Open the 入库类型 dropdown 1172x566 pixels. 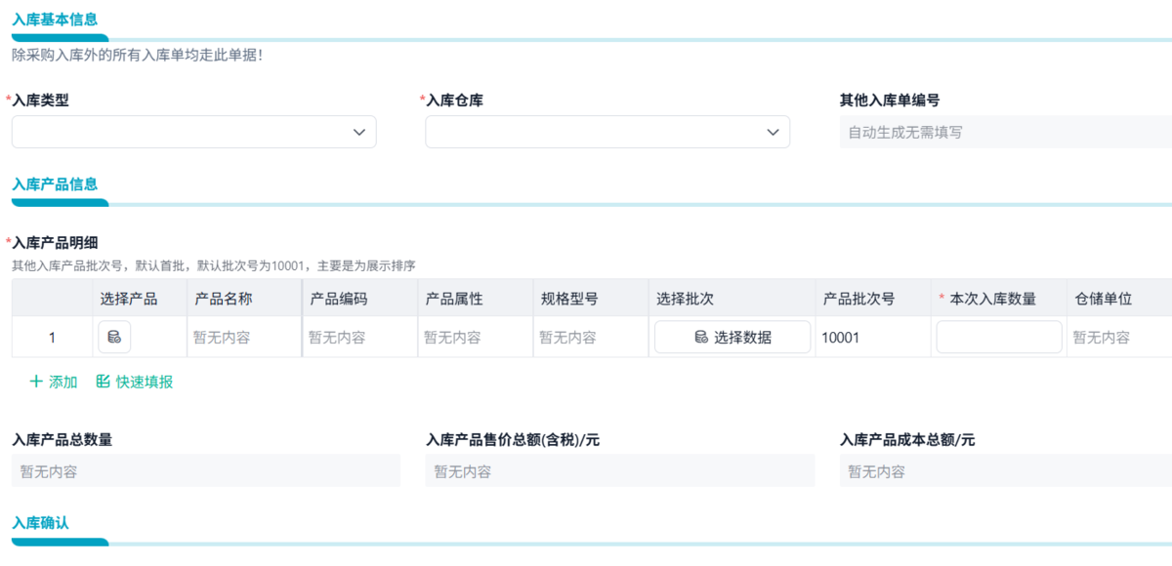click(x=193, y=132)
